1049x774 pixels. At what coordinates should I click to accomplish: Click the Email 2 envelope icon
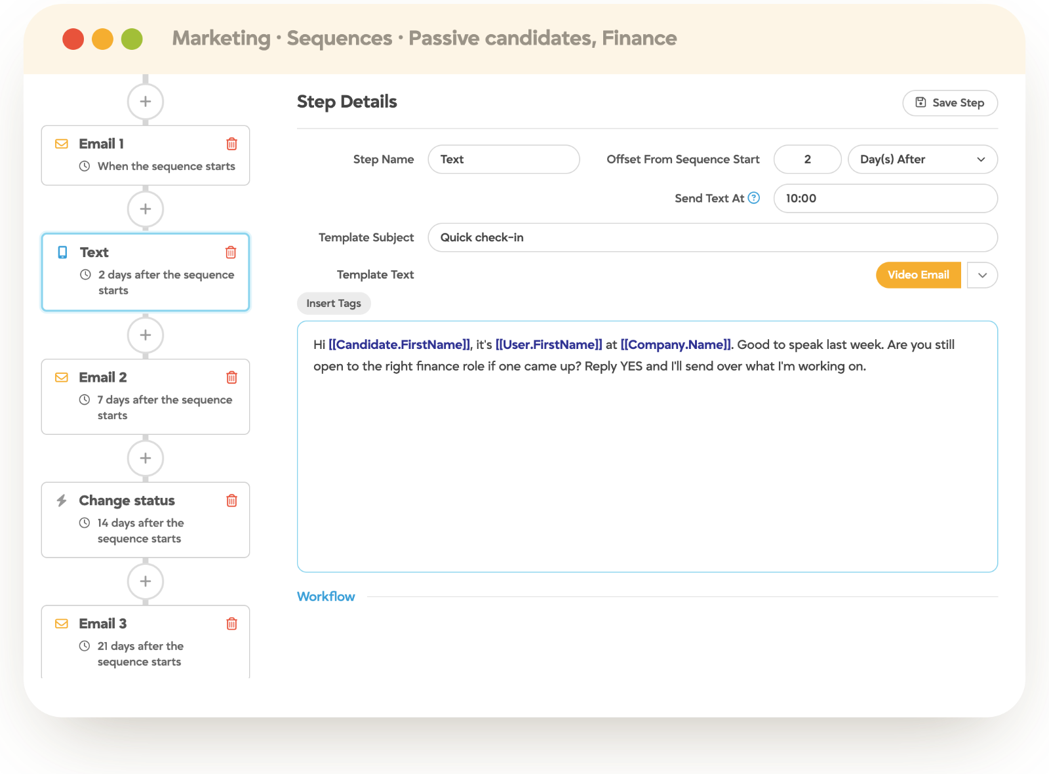[x=62, y=377]
